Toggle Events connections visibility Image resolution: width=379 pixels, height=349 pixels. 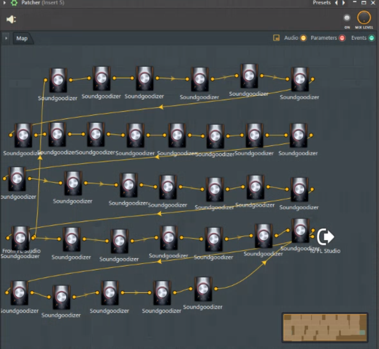(x=371, y=38)
